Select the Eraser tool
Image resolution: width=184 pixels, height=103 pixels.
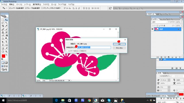pyautogui.click(x=3, y=35)
